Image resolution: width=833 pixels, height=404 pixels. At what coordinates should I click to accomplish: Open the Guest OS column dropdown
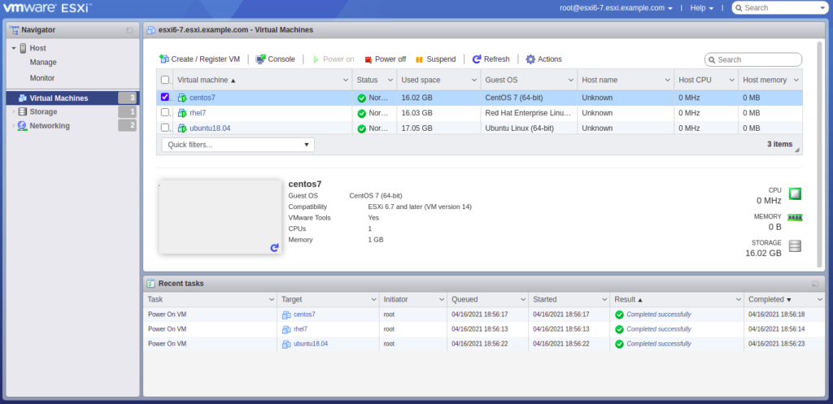571,80
